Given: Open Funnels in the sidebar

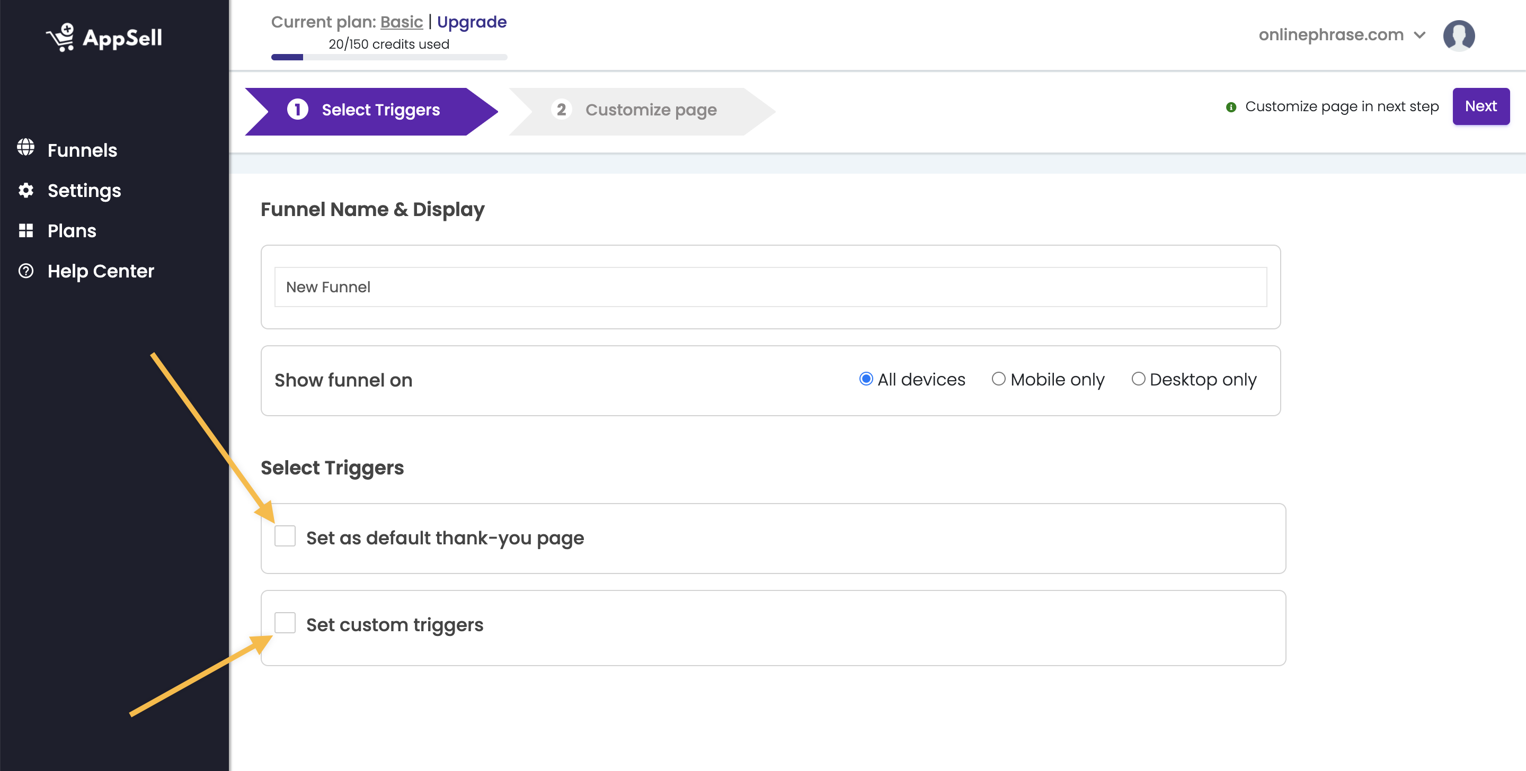Looking at the screenshot, I should point(82,150).
